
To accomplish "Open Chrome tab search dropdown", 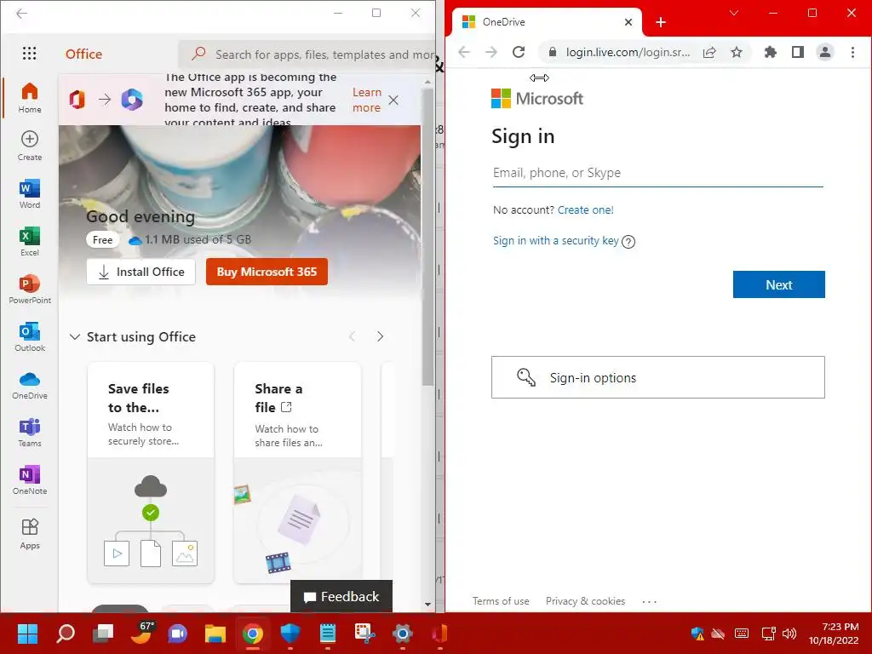I will coord(734,13).
